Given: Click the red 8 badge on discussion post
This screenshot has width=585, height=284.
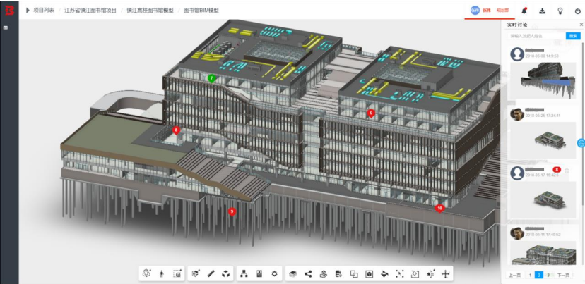Looking at the screenshot, I should (557, 169).
